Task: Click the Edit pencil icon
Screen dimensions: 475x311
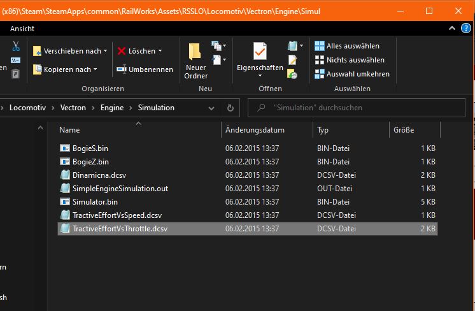Action: (x=293, y=60)
